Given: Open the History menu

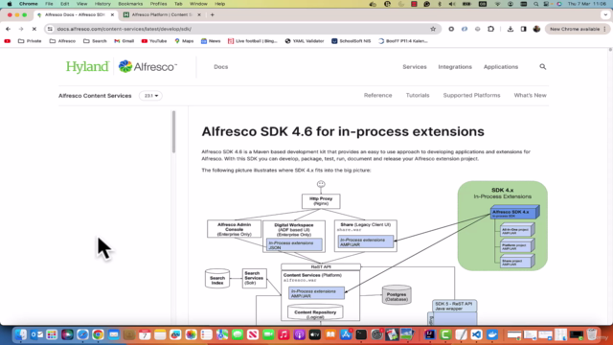Looking at the screenshot, I should pyautogui.click(x=102, y=4).
